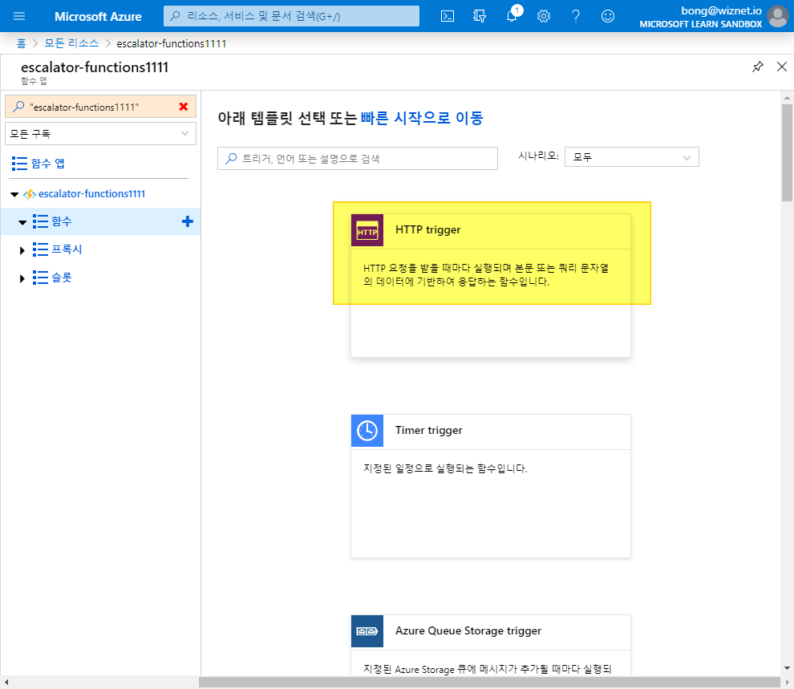Collapse the escalator-functions1111 tree node
This screenshot has width=794, height=689.
(14, 194)
